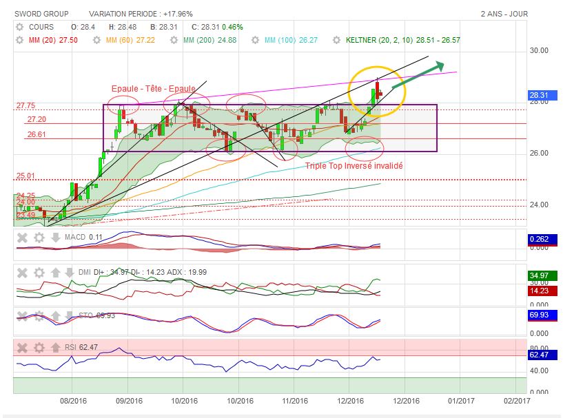
Task: Click the 09/2016 date axis label
Action: (129, 401)
